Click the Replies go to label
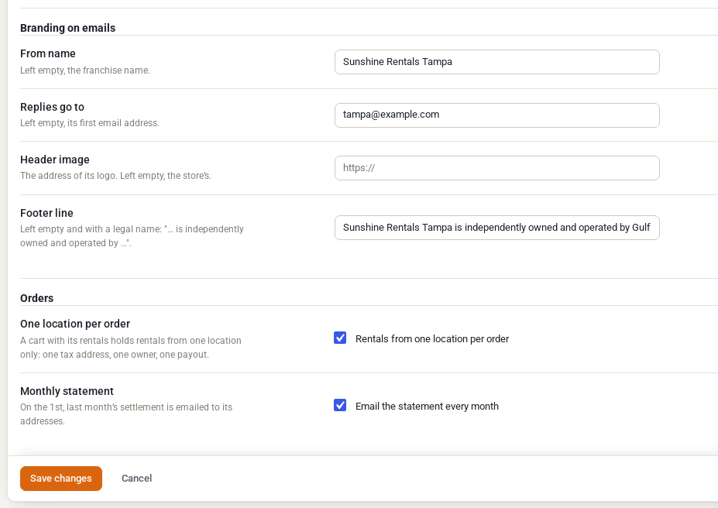This screenshot has width=718, height=508. [x=52, y=107]
